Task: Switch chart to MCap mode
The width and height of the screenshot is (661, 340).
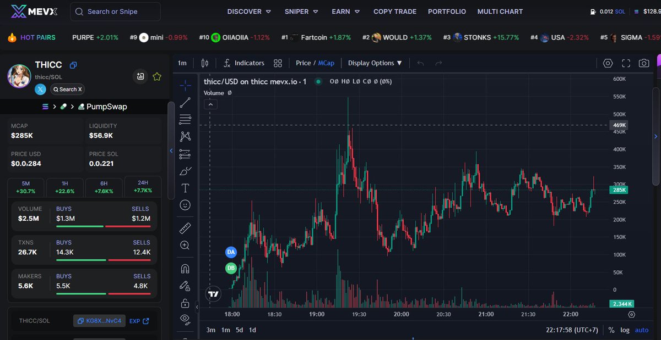Action: (326, 63)
